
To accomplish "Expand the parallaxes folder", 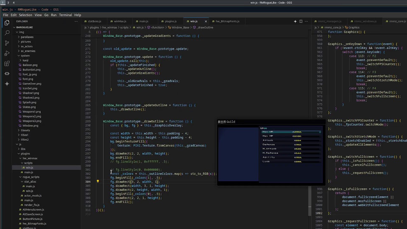I will click(x=27, y=37).
